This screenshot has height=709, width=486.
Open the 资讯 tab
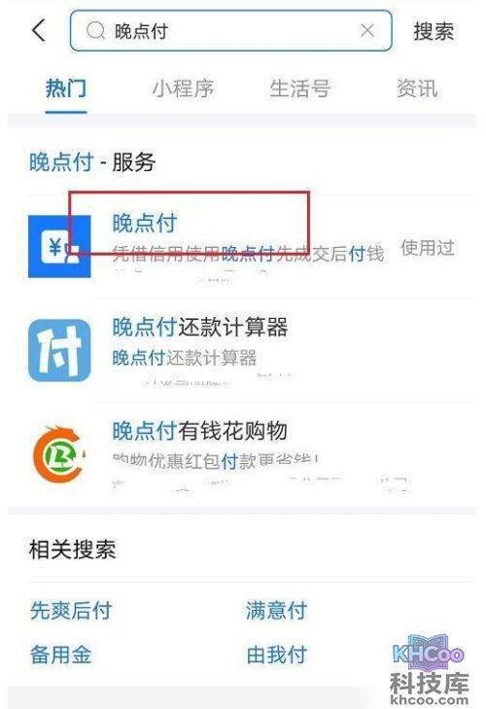[417, 89]
